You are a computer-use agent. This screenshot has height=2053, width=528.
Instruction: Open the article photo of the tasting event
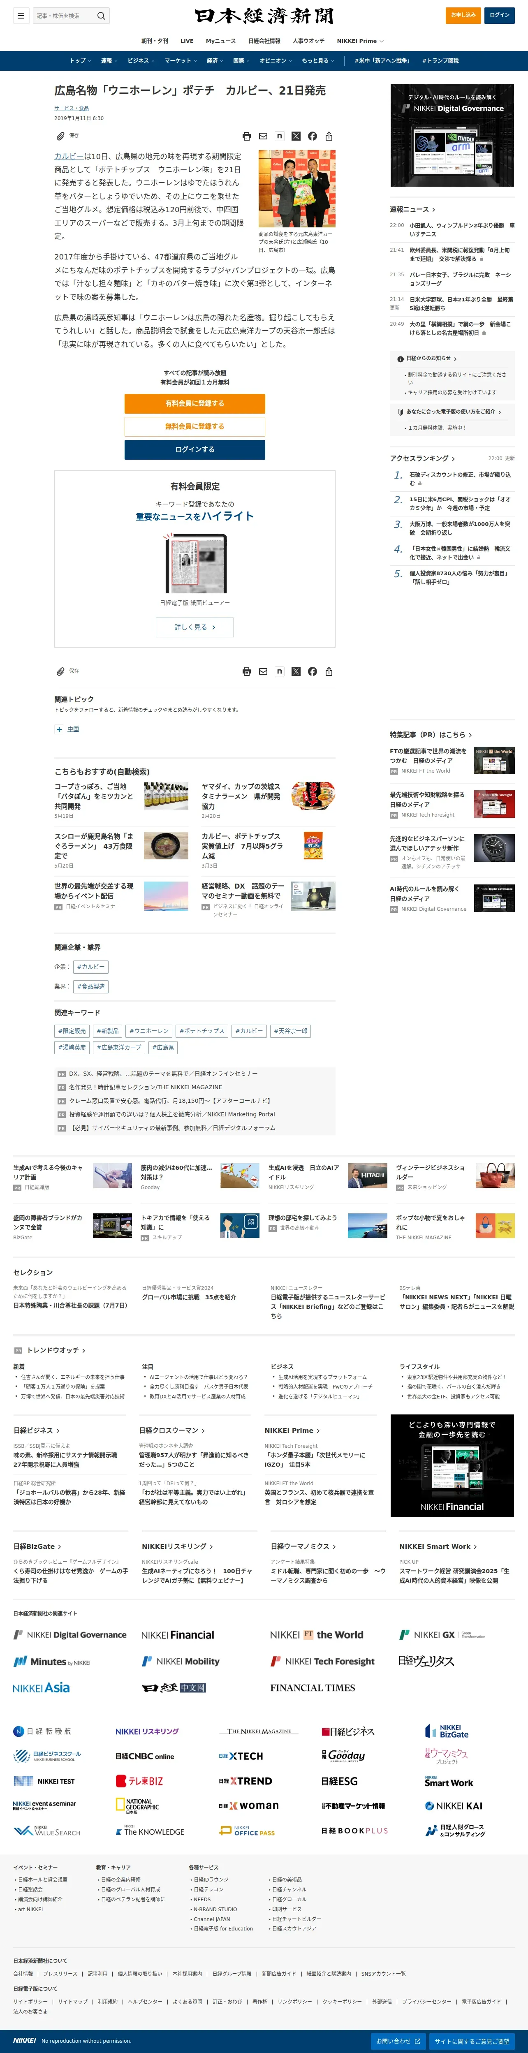point(297,189)
